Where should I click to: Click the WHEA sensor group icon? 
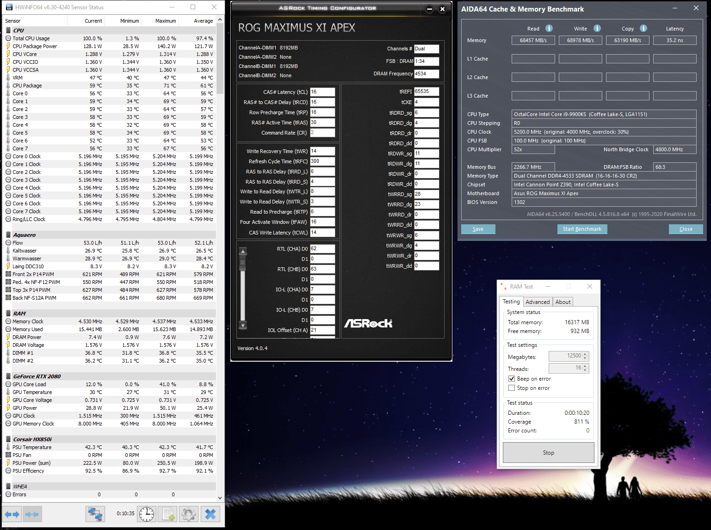(8, 487)
